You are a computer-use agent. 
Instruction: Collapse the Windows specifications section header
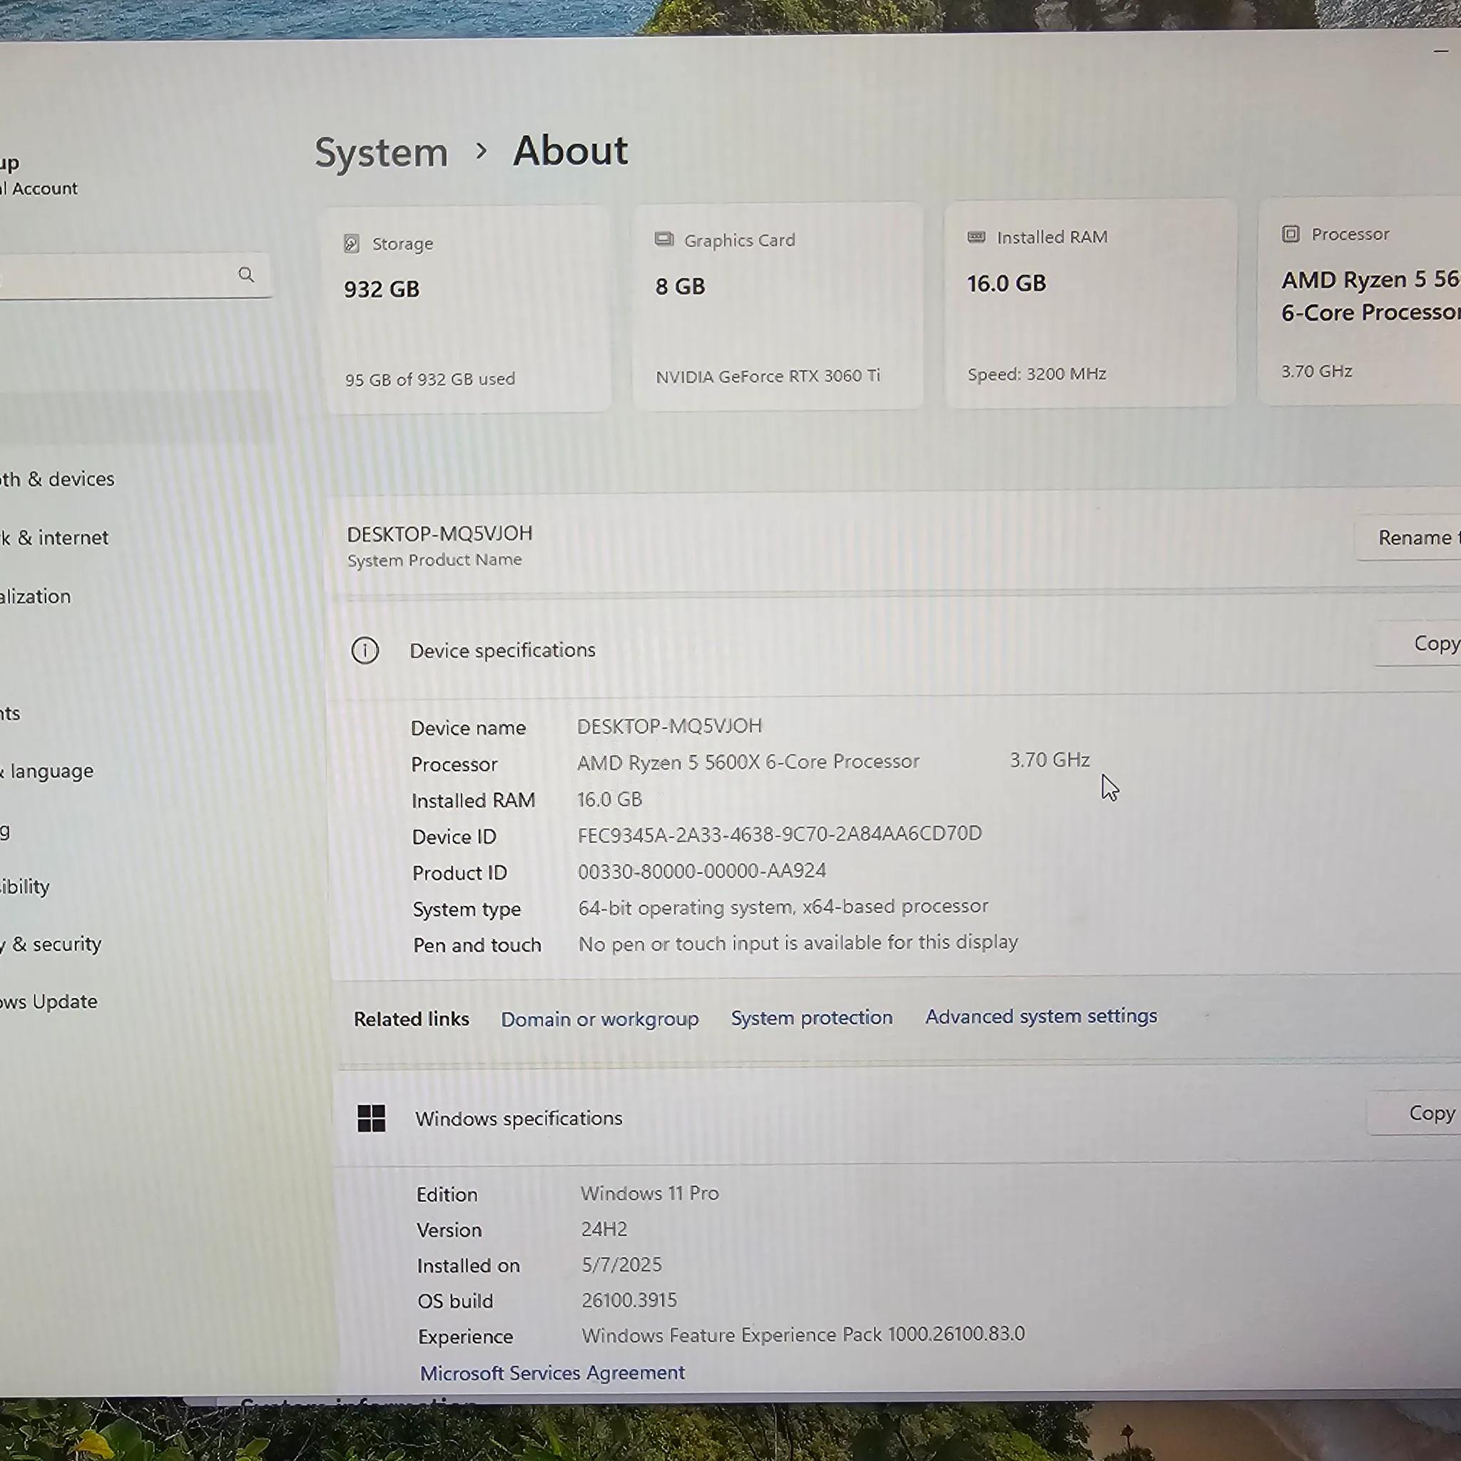(x=896, y=1116)
